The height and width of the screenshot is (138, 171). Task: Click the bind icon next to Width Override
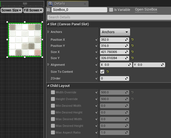(x=97, y=92)
